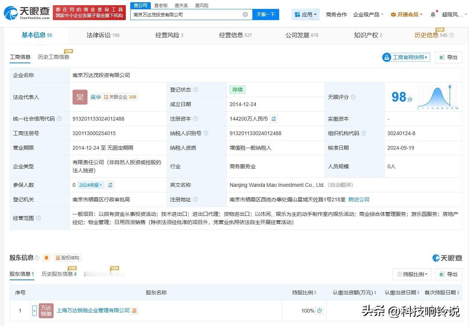Image resolution: width=469 pixels, height=326 pixels.
Task: Open the 开通会员 dropdown
Action: (406, 15)
